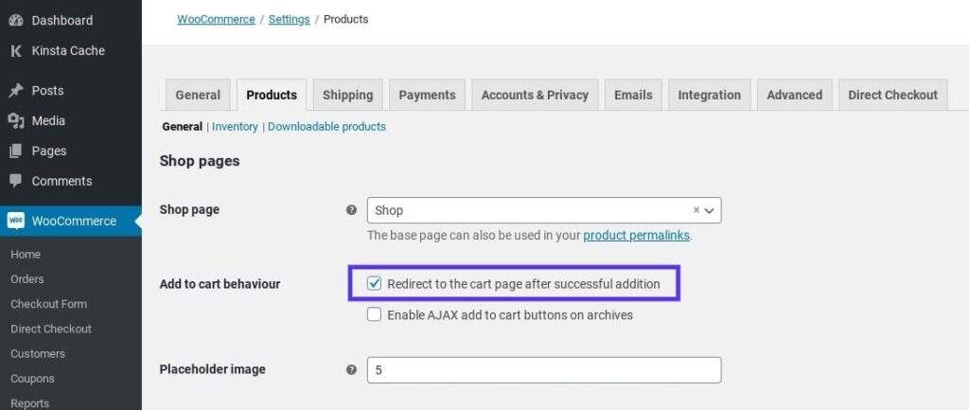Click the Kinsta Cache K icon
This screenshot has width=969, height=410.
[x=16, y=50]
